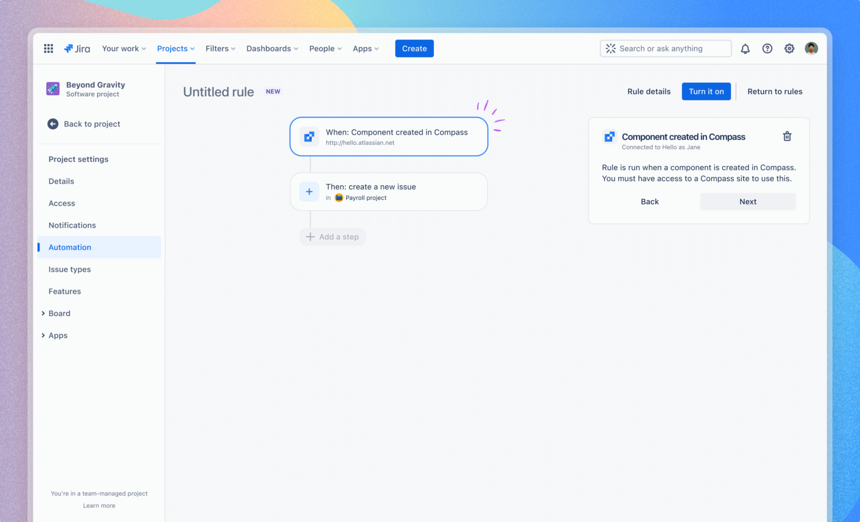The image size is (860, 522).
Task: Click your profile avatar
Action: (811, 48)
